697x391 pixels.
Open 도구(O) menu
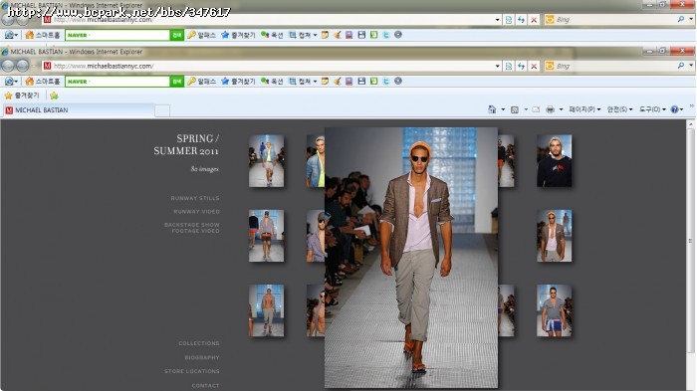click(652, 109)
